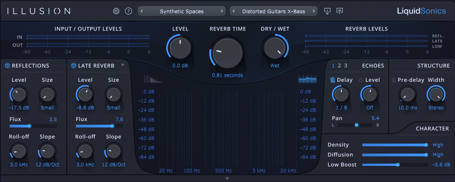The height and width of the screenshot is (182, 455).
Task: Click the Reflections 12 dB/Oct slope value
Action: point(47,165)
